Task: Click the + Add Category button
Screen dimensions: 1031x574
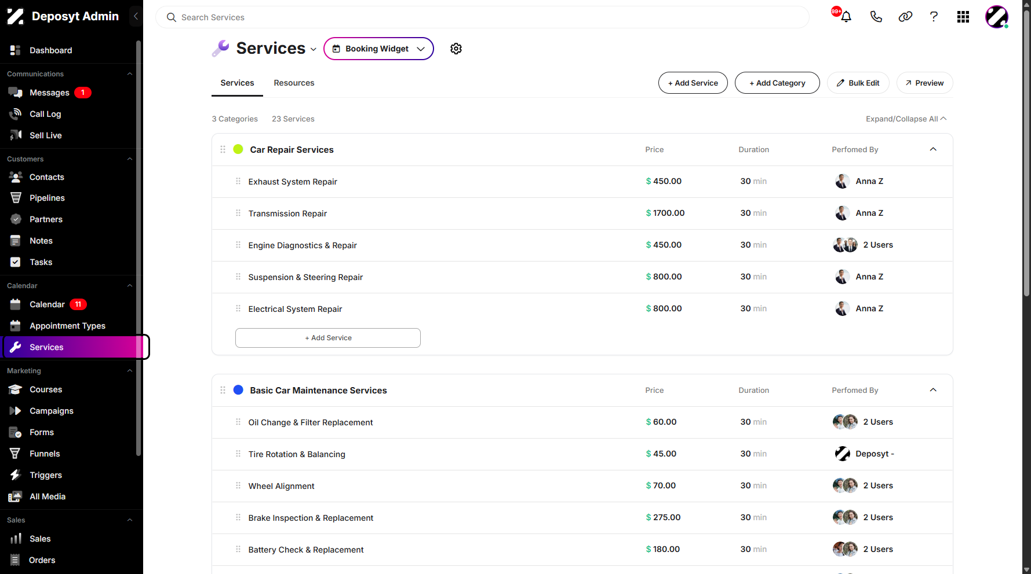Action: click(x=777, y=83)
